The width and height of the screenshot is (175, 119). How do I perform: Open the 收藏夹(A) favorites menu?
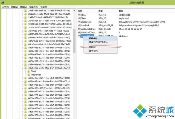(34, 7)
